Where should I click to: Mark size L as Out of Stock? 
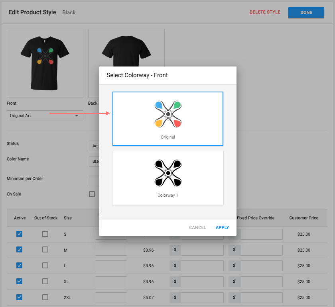45,266
